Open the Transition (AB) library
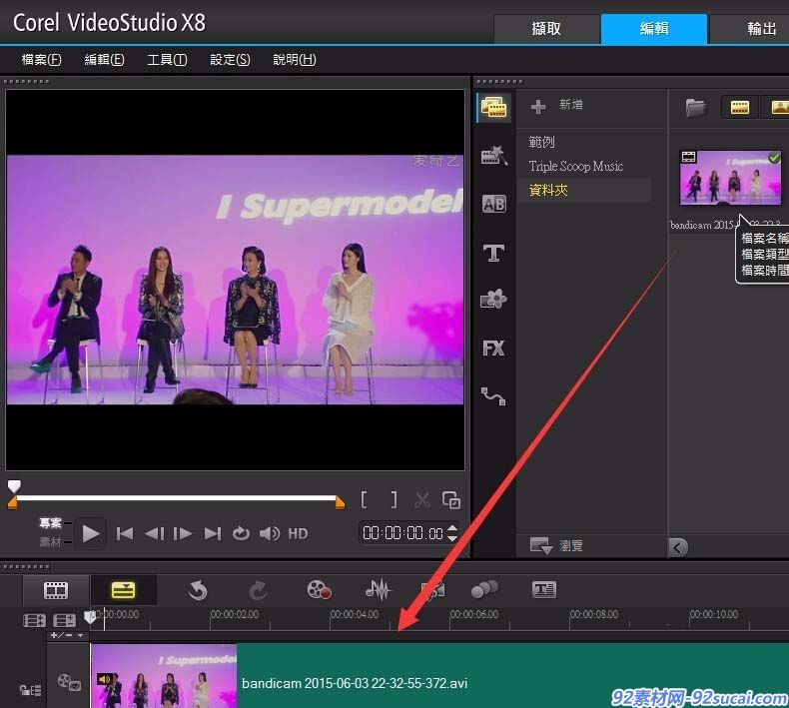The height and width of the screenshot is (708, 789). tap(493, 204)
